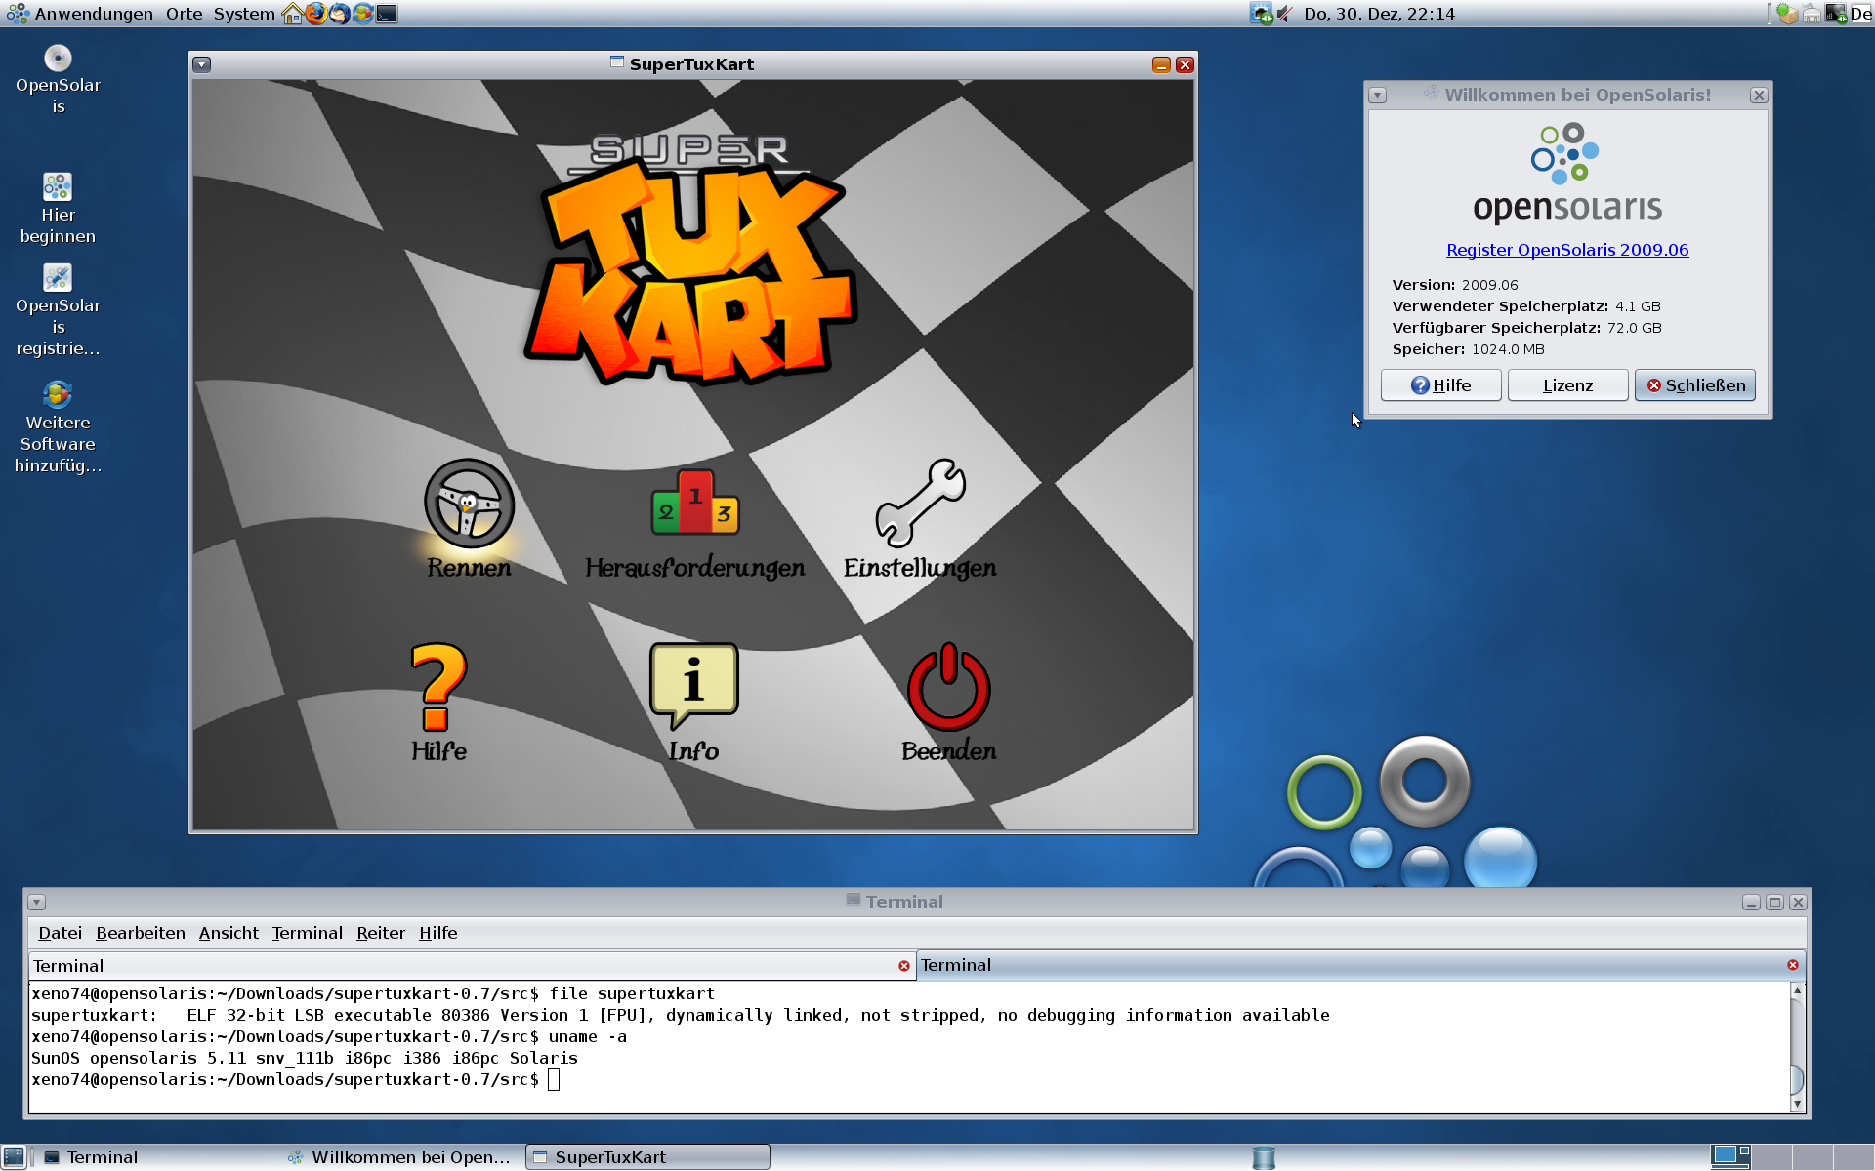Open System menu
The width and height of the screenshot is (1875, 1171).
point(244,14)
